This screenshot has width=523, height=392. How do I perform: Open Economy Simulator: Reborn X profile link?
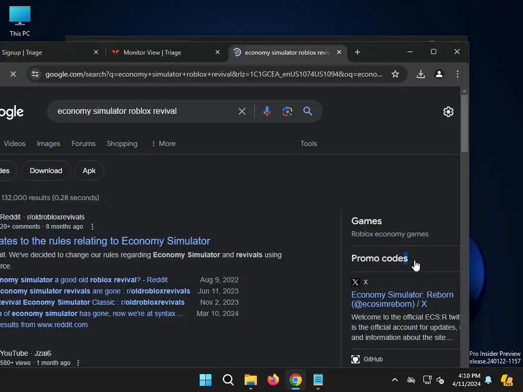click(402, 299)
